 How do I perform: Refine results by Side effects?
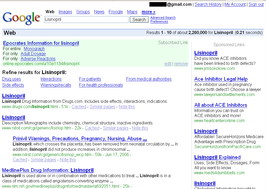(x=13, y=85)
